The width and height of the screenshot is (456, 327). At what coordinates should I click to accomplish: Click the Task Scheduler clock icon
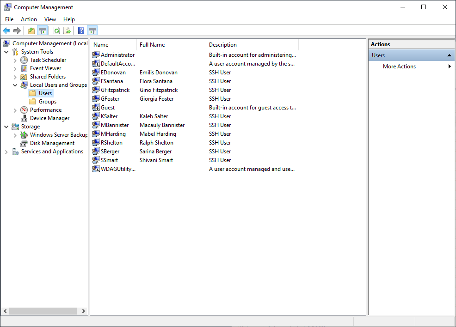(24, 60)
